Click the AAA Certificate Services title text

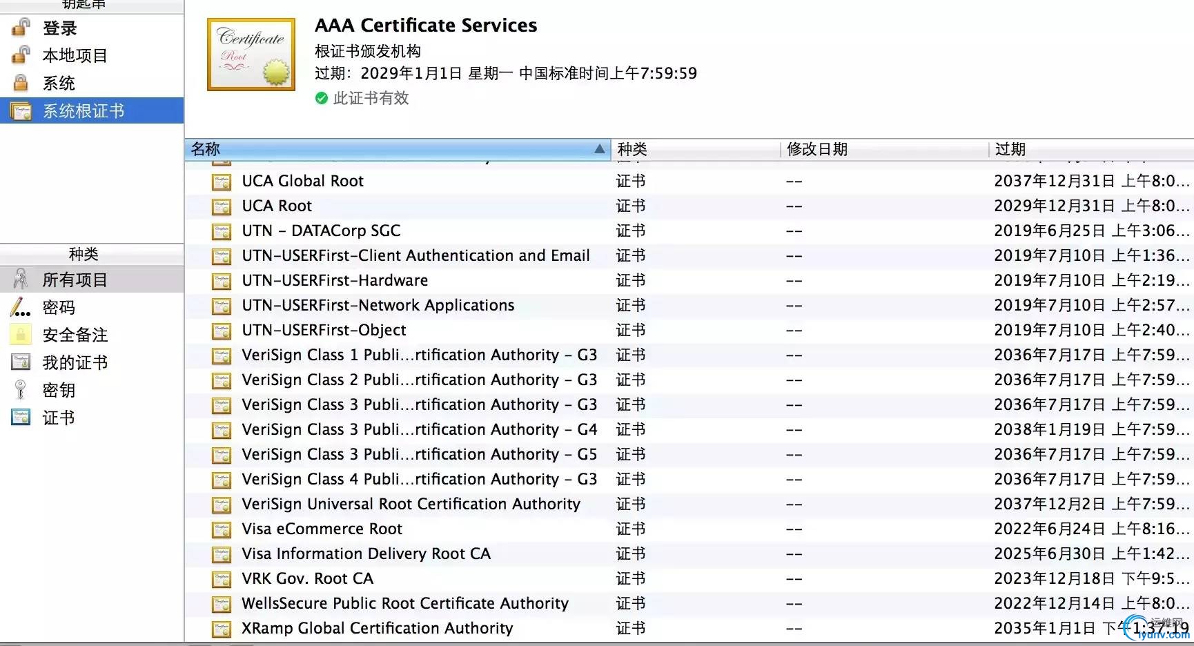[426, 26]
